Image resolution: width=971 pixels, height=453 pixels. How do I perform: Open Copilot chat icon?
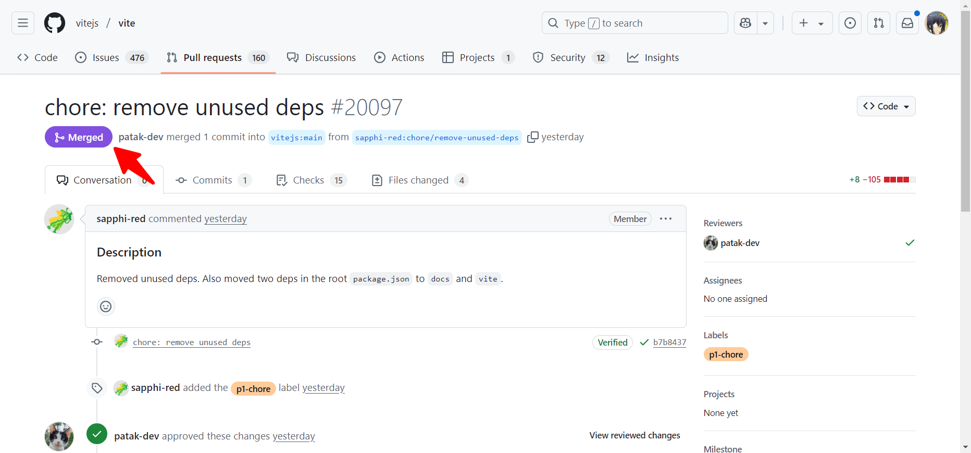(x=745, y=23)
